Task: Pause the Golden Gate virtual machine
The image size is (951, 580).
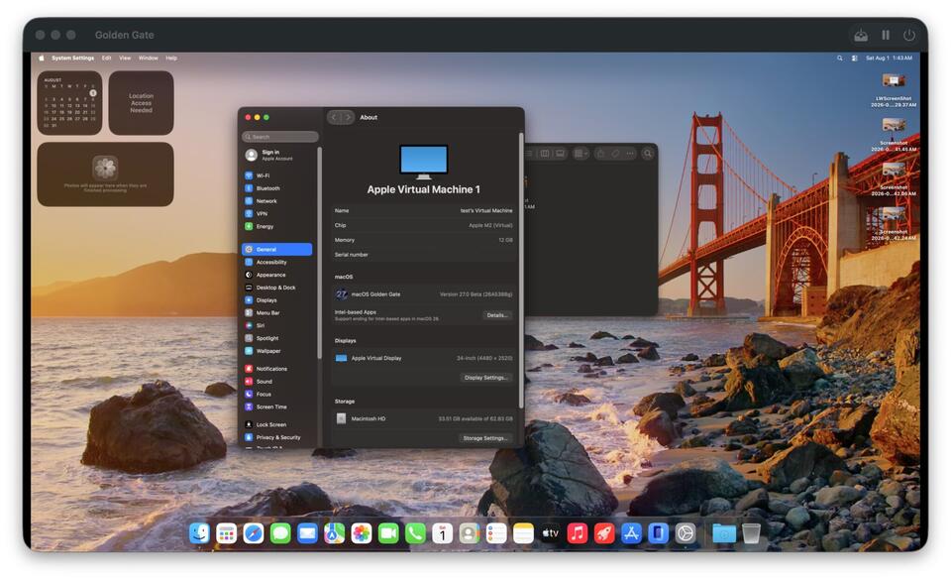Action: pos(886,35)
